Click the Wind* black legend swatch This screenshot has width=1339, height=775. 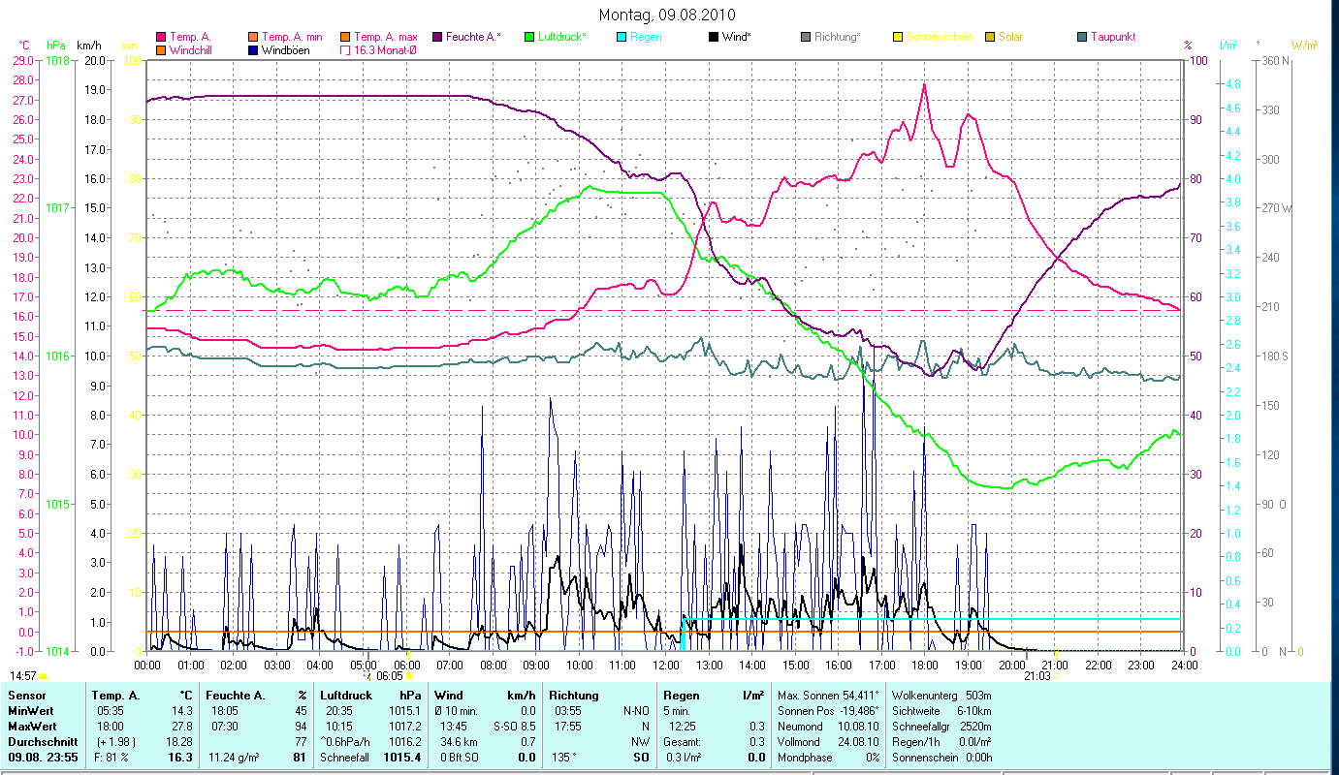[x=713, y=37]
